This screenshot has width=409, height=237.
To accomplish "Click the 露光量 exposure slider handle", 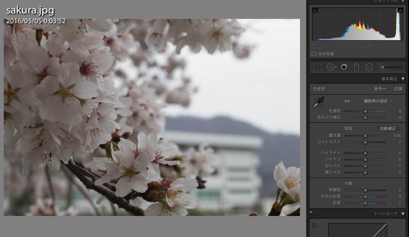I will click(x=365, y=136).
